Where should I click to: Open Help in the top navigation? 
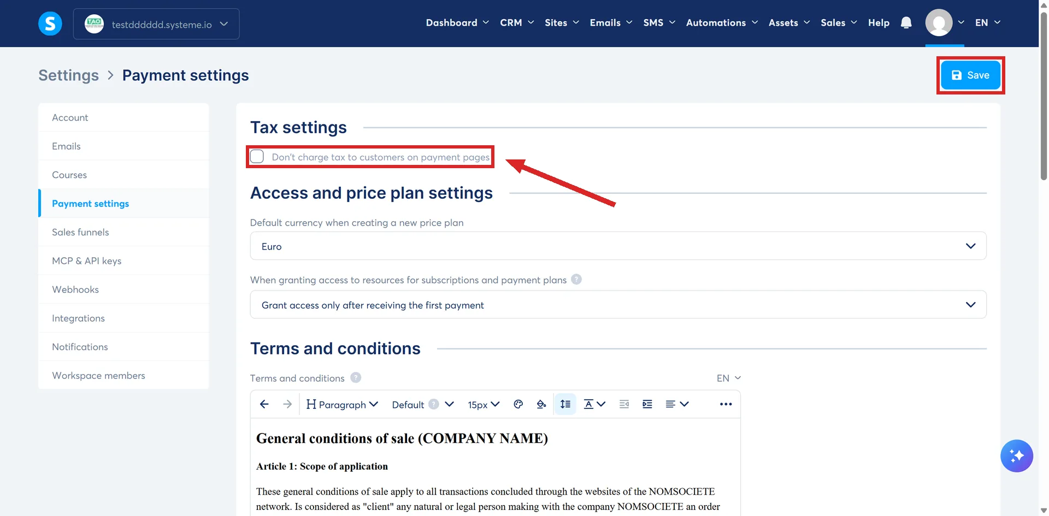click(879, 22)
